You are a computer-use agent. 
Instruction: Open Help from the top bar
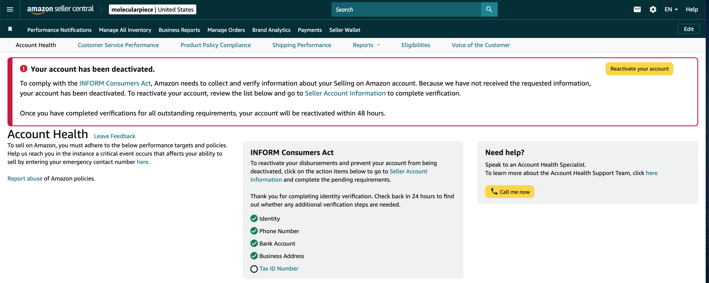pos(692,9)
